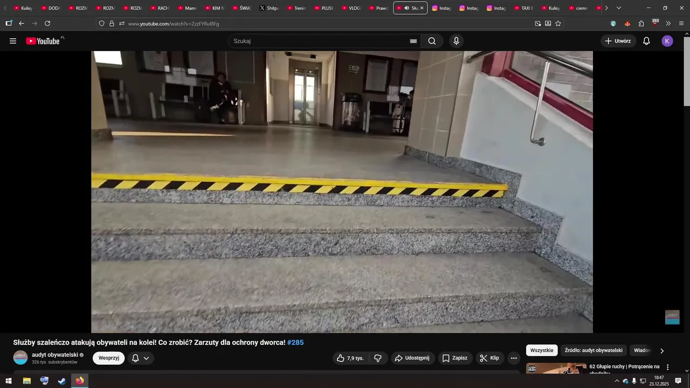Viewport: 690px width, 388px height.
Task: Open more actions three-dot menu
Action: tap(514, 358)
